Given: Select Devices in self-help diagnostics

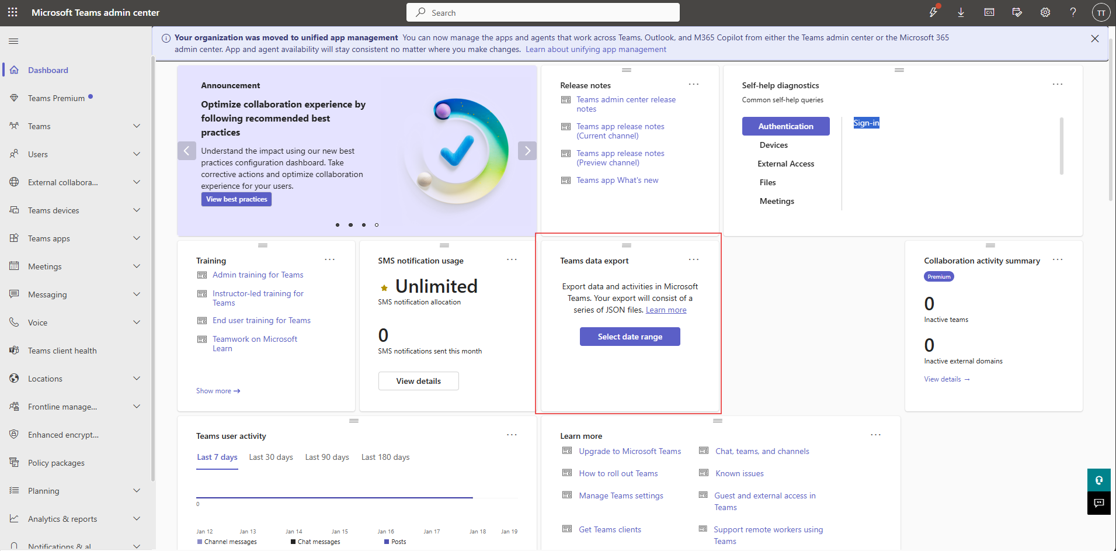Looking at the screenshot, I should (x=774, y=145).
